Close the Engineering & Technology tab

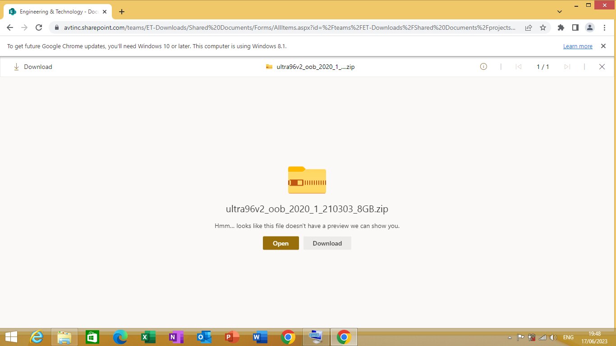tap(105, 12)
